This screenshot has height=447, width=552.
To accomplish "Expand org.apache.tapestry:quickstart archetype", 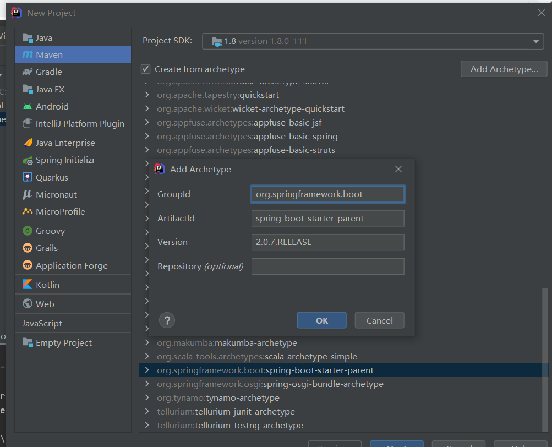I will [x=147, y=95].
